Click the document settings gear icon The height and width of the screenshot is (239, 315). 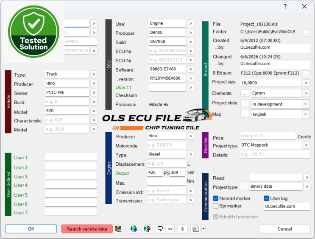point(195,229)
